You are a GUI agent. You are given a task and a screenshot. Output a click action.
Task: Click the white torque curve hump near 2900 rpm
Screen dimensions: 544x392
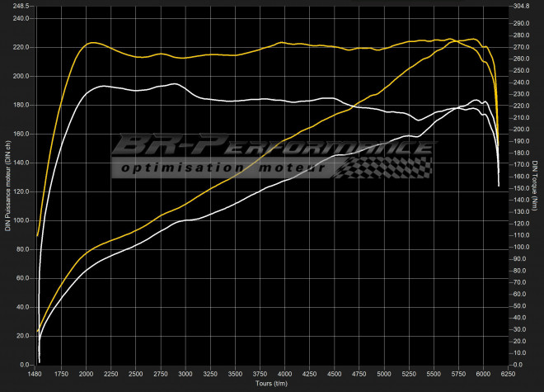pos(175,83)
